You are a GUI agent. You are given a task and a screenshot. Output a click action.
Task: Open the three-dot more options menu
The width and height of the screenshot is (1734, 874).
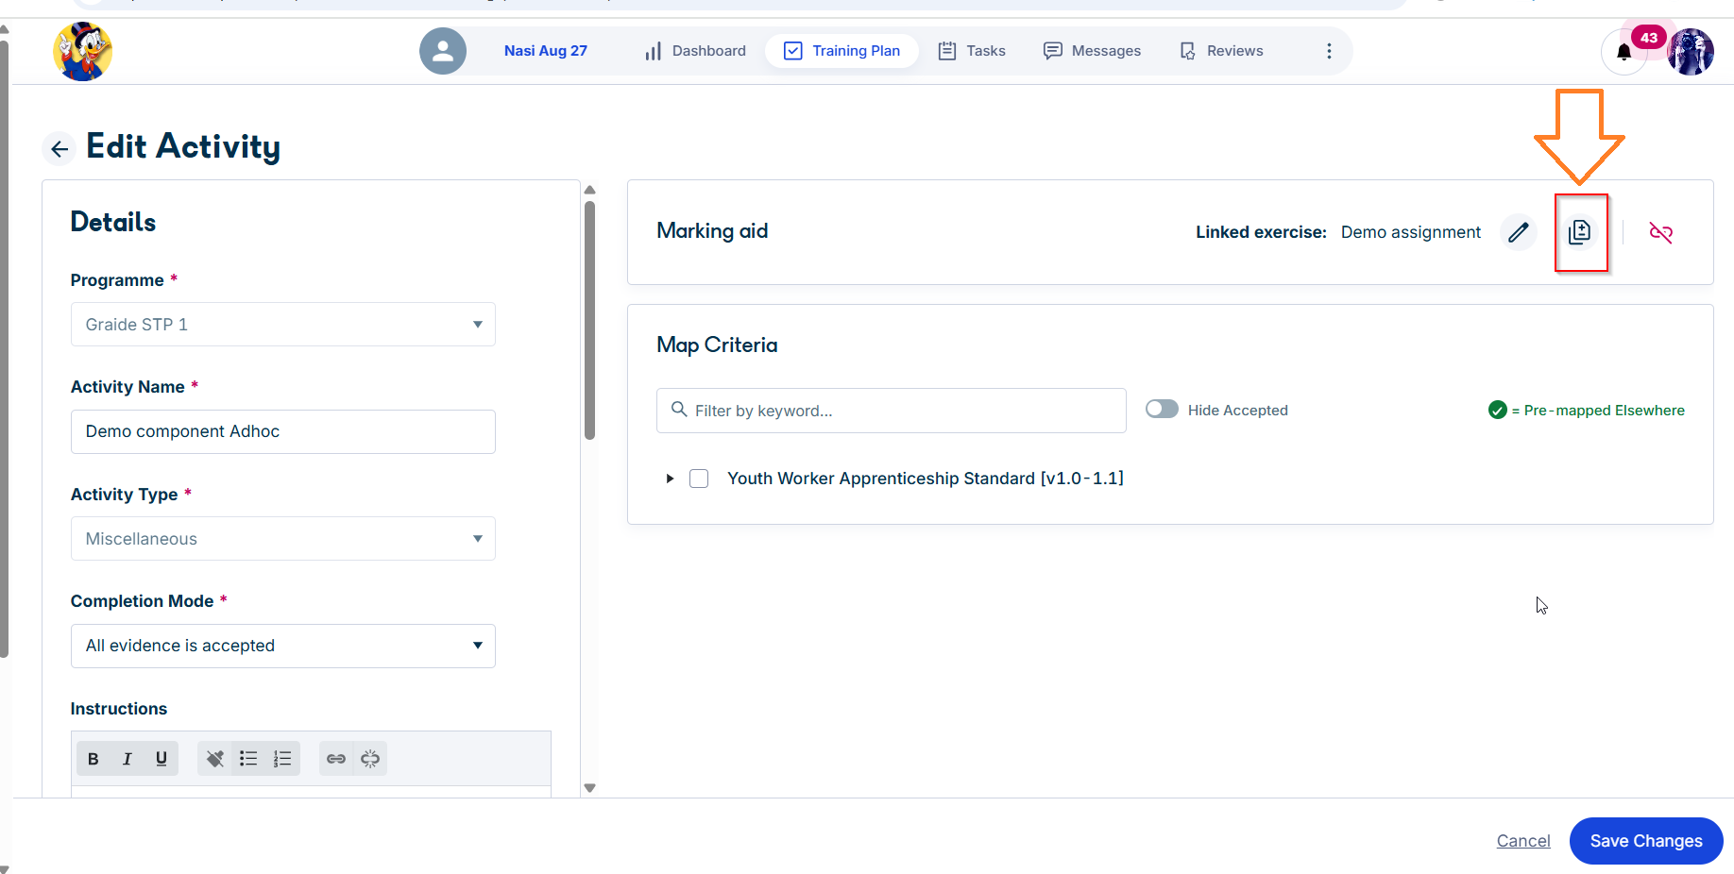tap(1329, 51)
